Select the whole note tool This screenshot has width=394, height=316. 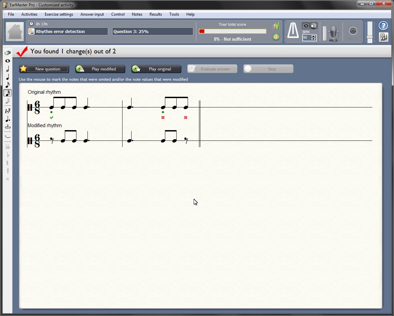(x=8, y=61)
